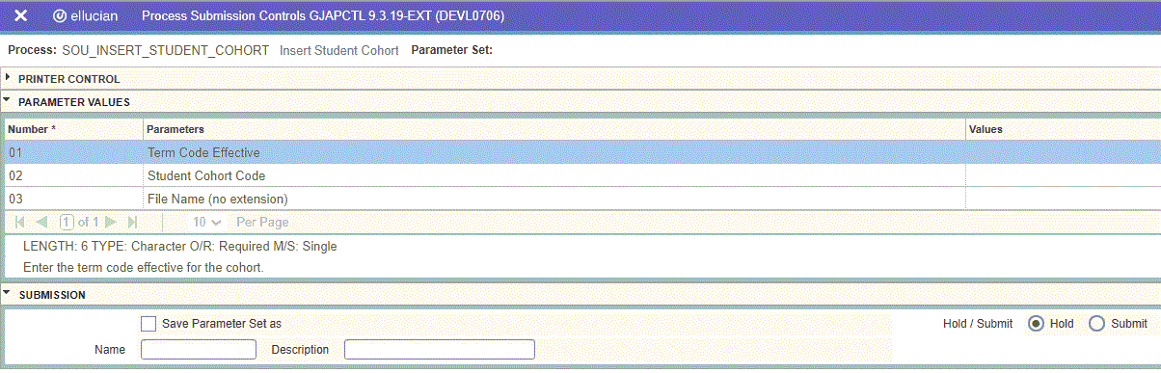Sort by the Number column header
This screenshot has height=373, width=1161.
(73, 129)
